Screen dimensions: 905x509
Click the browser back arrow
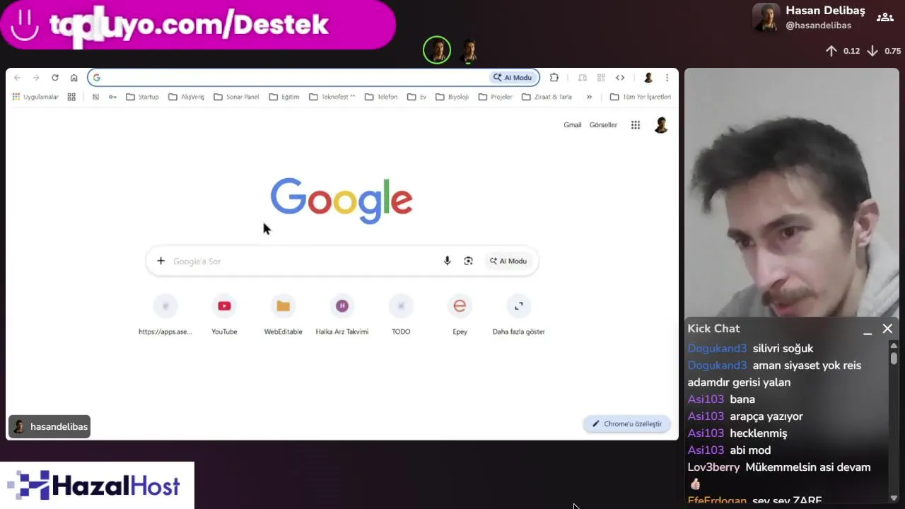[x=18, y=78]
